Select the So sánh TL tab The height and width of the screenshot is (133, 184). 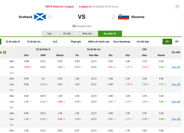tap(110, 34)
